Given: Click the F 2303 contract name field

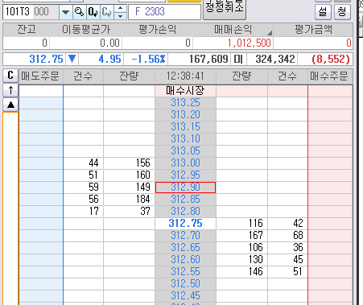Looking at the screenshot, I should pyautogui.click(x=164, y=12).
